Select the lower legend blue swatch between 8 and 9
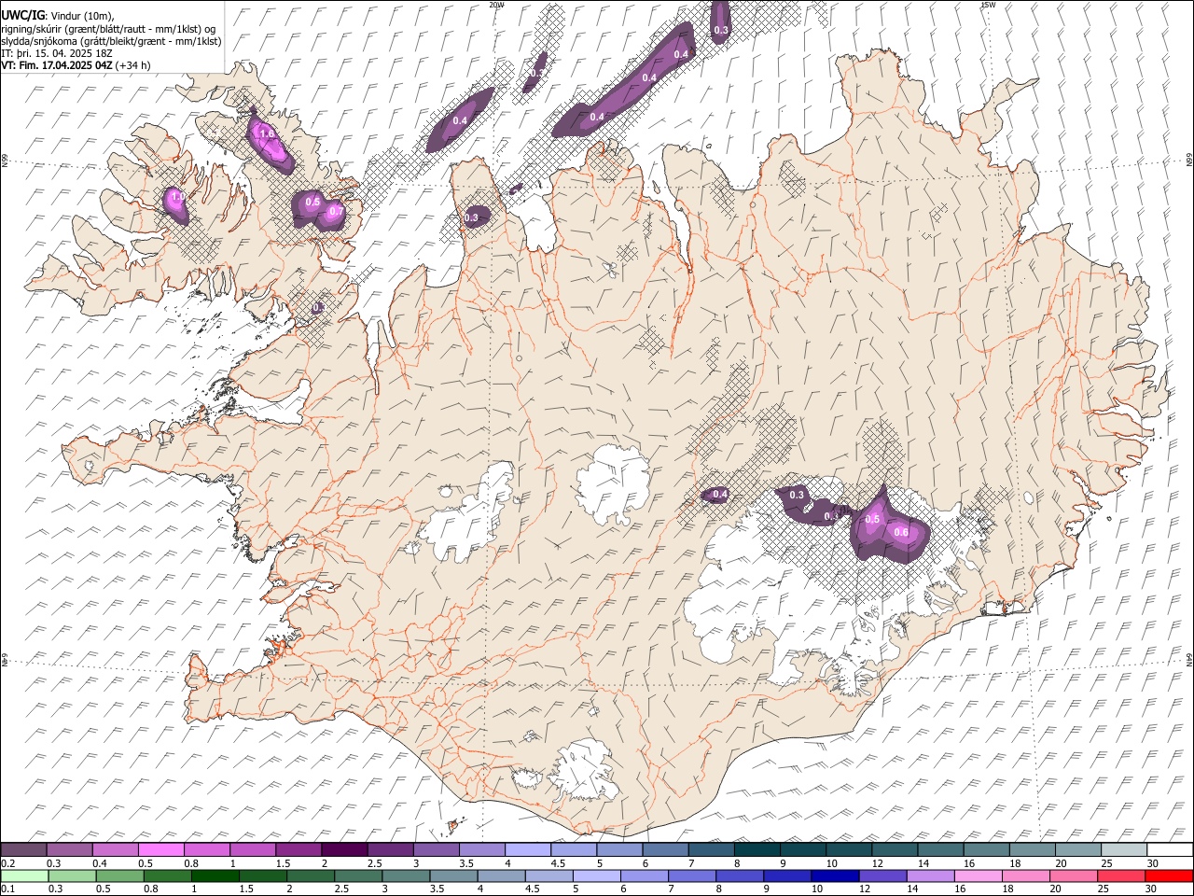 click(x=740, y=875)
